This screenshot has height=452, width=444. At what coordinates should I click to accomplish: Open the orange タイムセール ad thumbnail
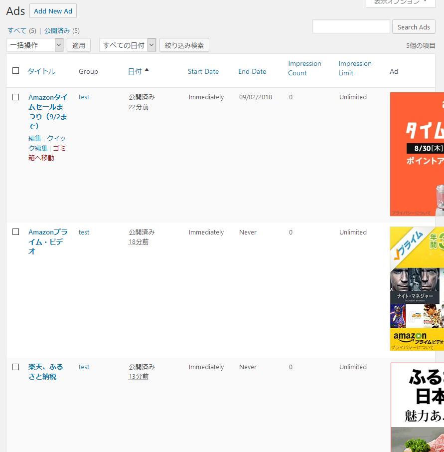coord(417,154)
